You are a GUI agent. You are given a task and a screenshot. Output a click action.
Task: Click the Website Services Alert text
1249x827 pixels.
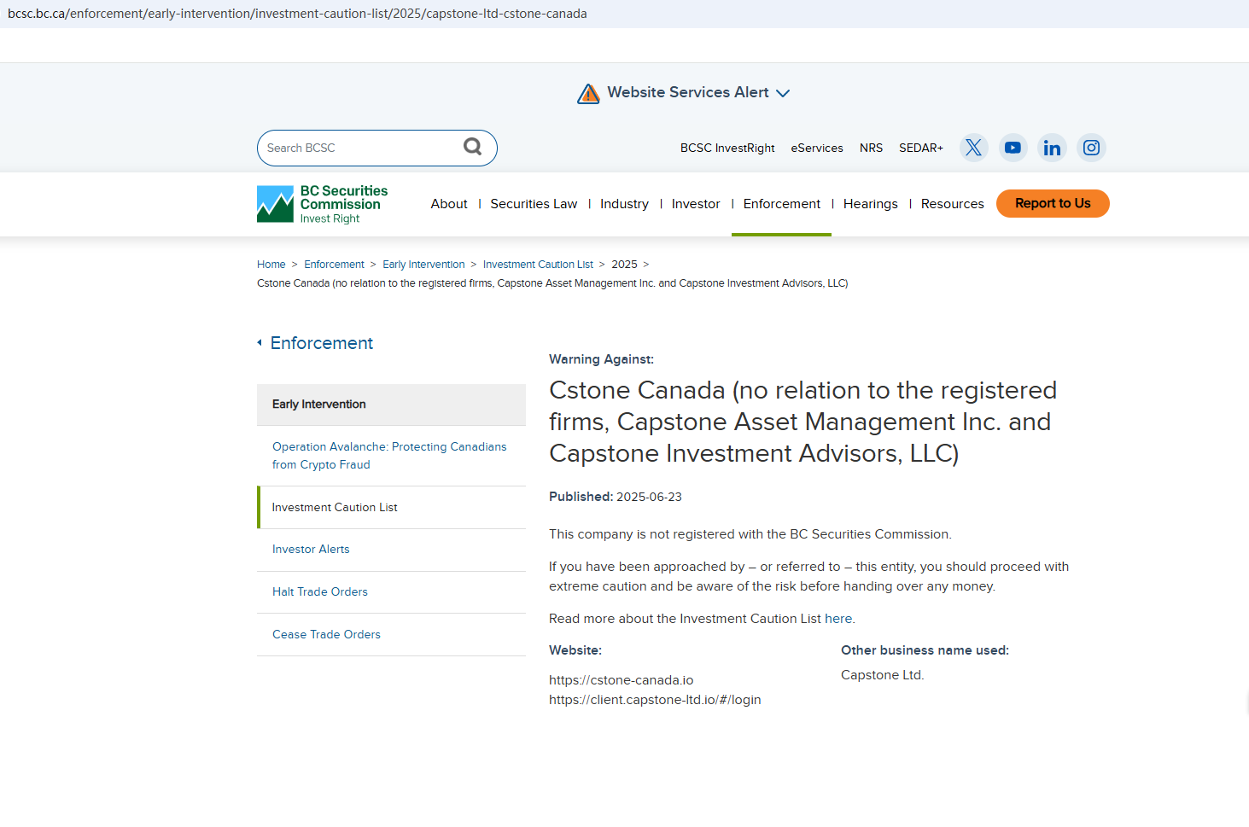(x=688, y=92)
